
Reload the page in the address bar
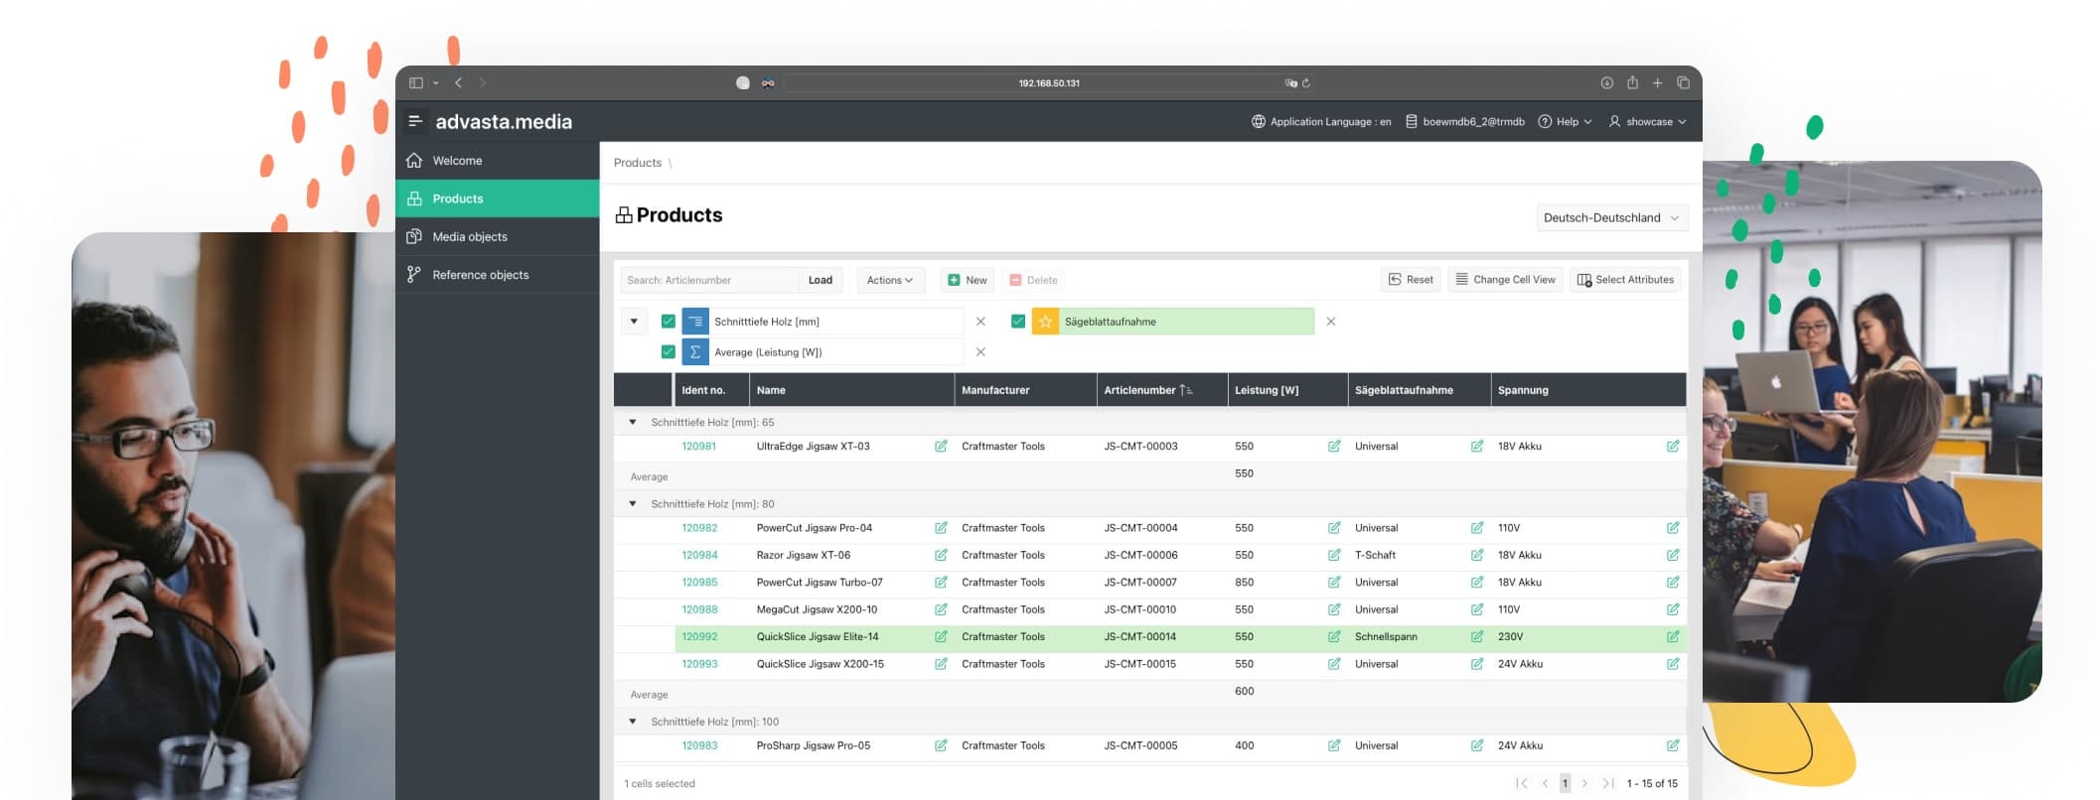point(1306,83)
